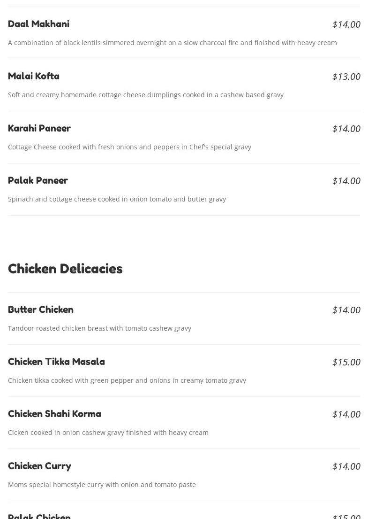
Task: Click the onion cashew gravy description for Korma
Action: (x=108, y=433)
